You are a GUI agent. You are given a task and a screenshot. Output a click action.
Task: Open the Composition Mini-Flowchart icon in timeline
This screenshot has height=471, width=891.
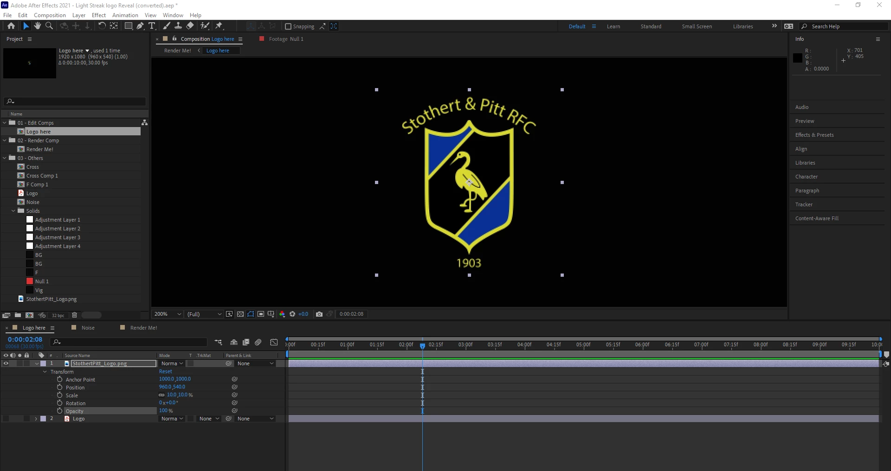tap(219, 342)
